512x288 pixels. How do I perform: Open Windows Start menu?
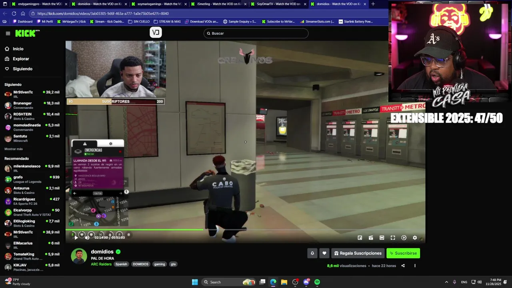pyautogui.click(x=195, y=282)
